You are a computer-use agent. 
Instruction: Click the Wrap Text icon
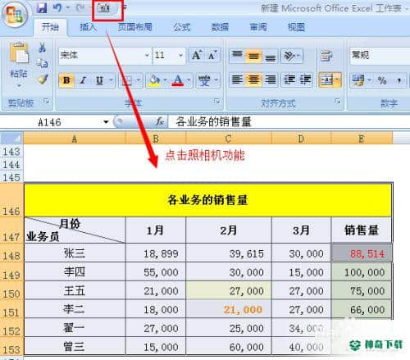pos(327,56)
